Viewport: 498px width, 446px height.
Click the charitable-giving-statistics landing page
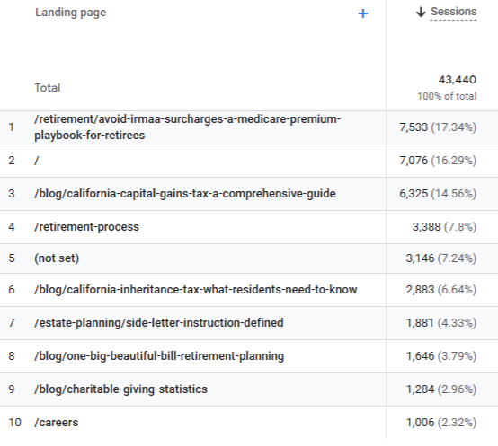pyautogui.click(x=120, y=389)
